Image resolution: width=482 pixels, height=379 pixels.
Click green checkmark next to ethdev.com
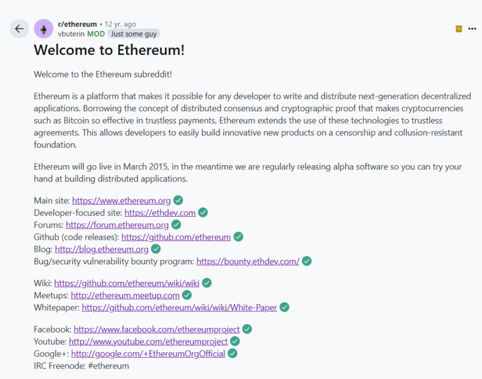pos(203,213)
